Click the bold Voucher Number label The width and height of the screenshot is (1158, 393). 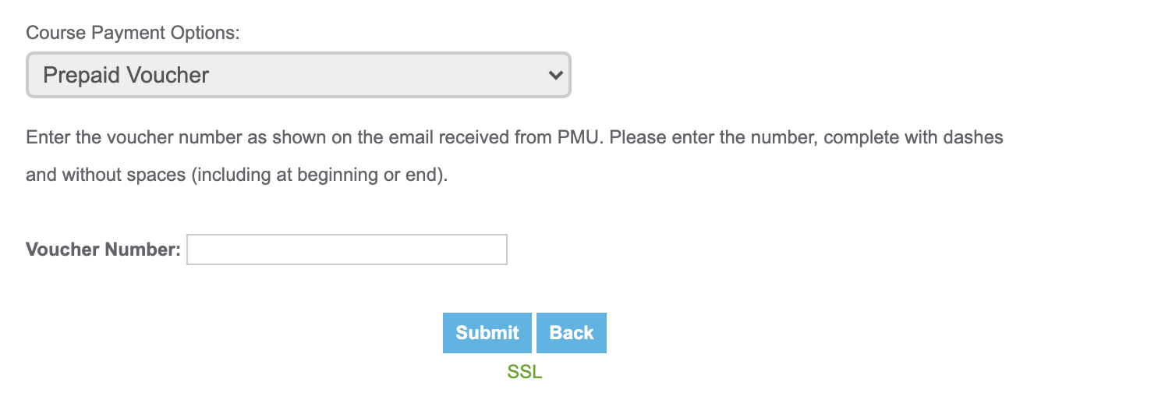pos(104,250)
